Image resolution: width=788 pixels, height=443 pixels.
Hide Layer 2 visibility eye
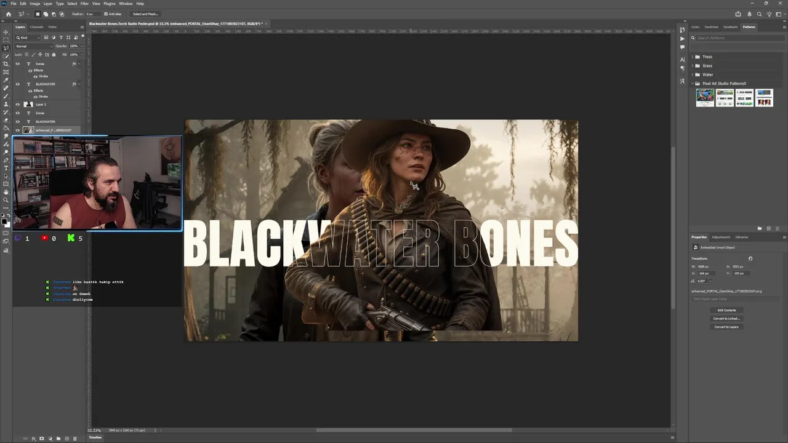(17, 104)
